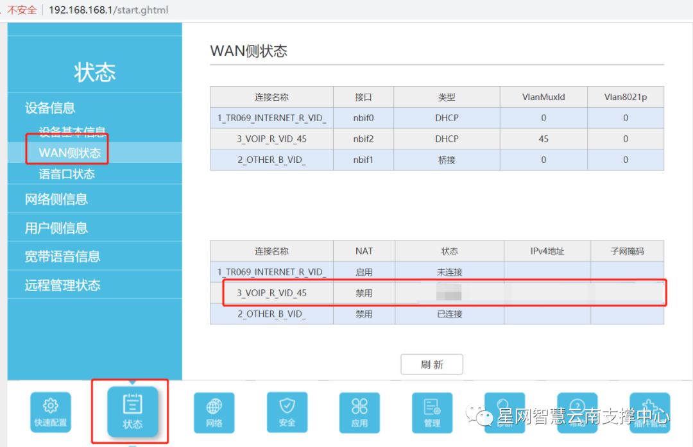
Task: Expand the 设备信息 sidebar section
Action: 50,108
